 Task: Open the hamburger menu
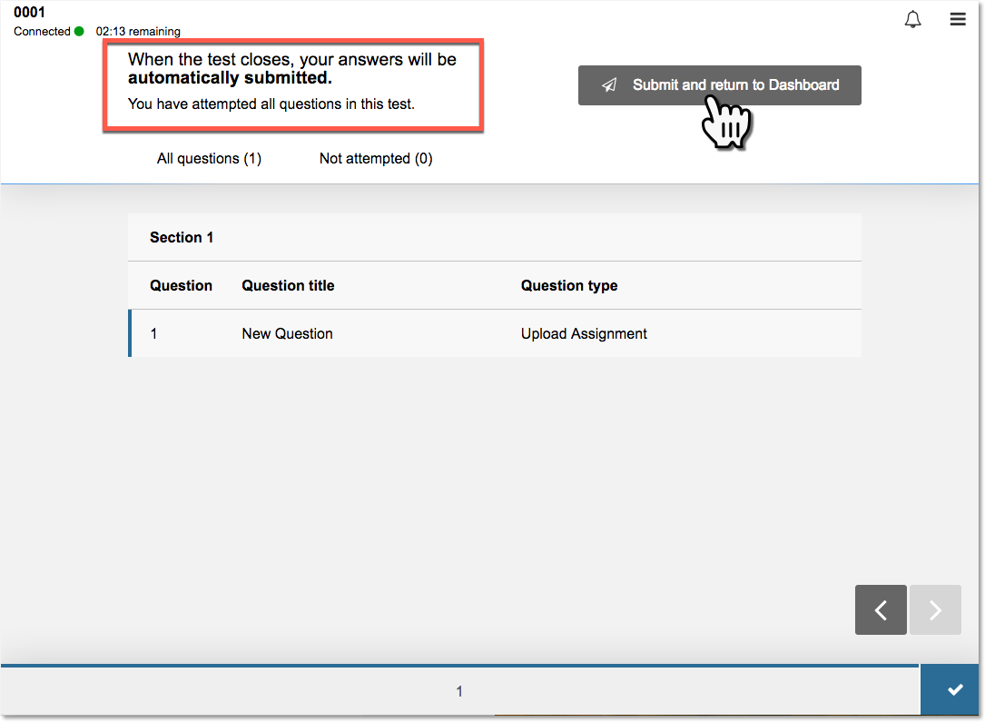pyautogui.click(x=958, y=19)
